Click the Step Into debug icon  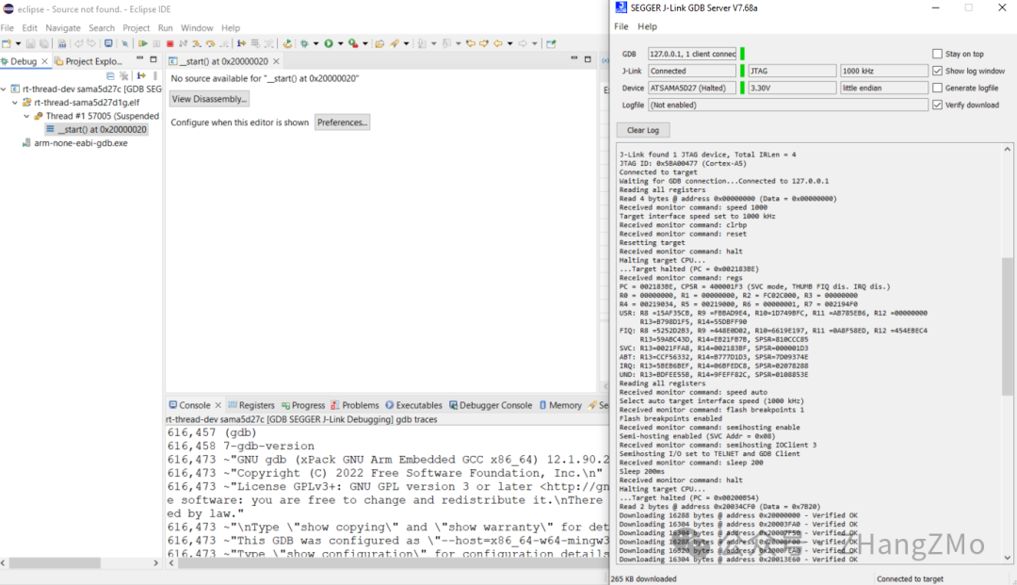[x=197, y=43]
